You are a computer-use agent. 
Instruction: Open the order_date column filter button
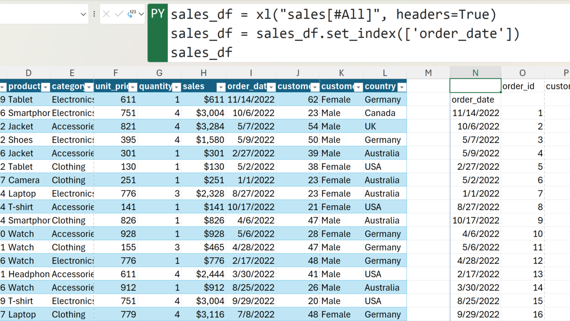pos(271,87)
